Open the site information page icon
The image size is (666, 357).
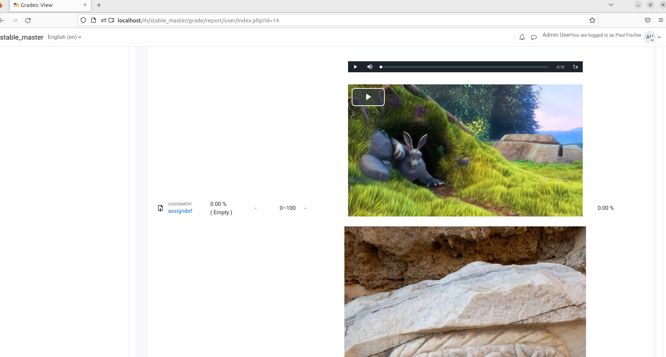pos(94,21)
